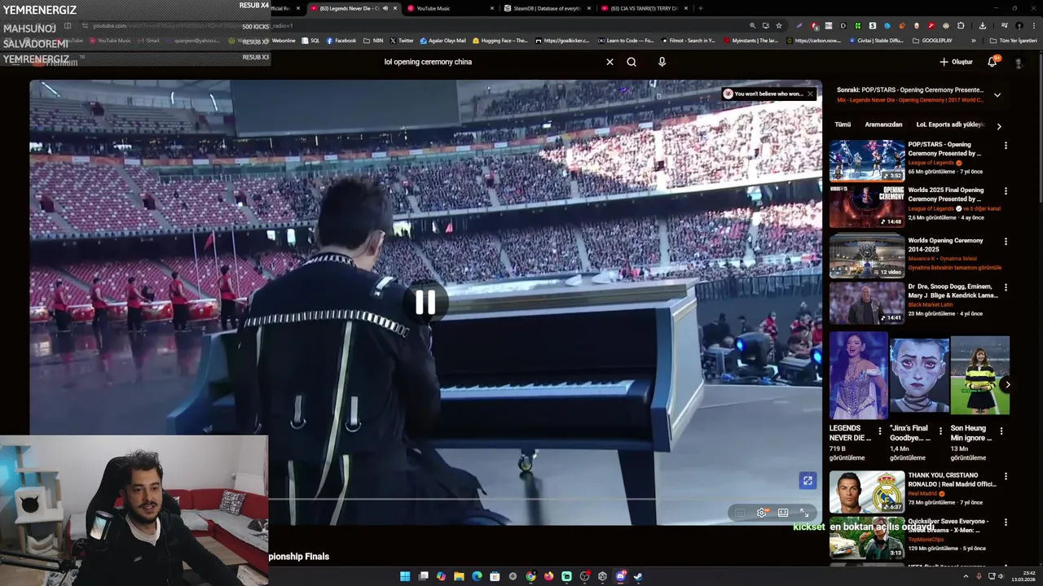This screenshot has width=1043, height=586.
Task: Open a new browser tab with plus button
Action: tap(701, 8)
